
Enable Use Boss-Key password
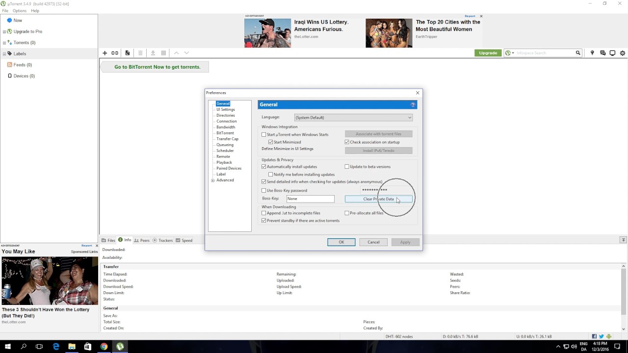[264, 191]
